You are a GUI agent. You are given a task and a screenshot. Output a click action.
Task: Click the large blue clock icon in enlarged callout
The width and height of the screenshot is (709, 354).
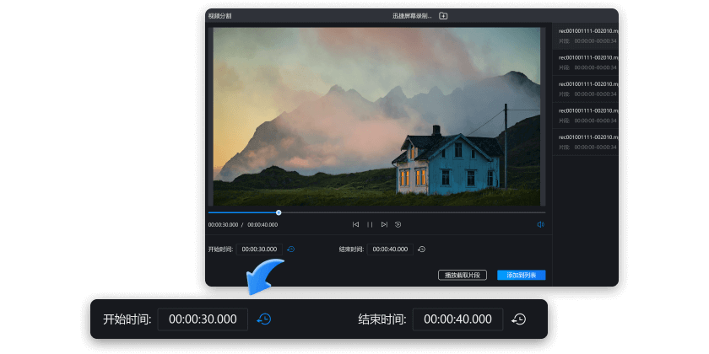[264, 319]
